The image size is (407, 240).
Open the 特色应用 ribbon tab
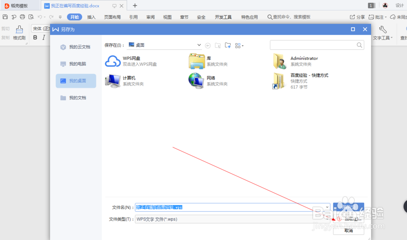point(249,17)
